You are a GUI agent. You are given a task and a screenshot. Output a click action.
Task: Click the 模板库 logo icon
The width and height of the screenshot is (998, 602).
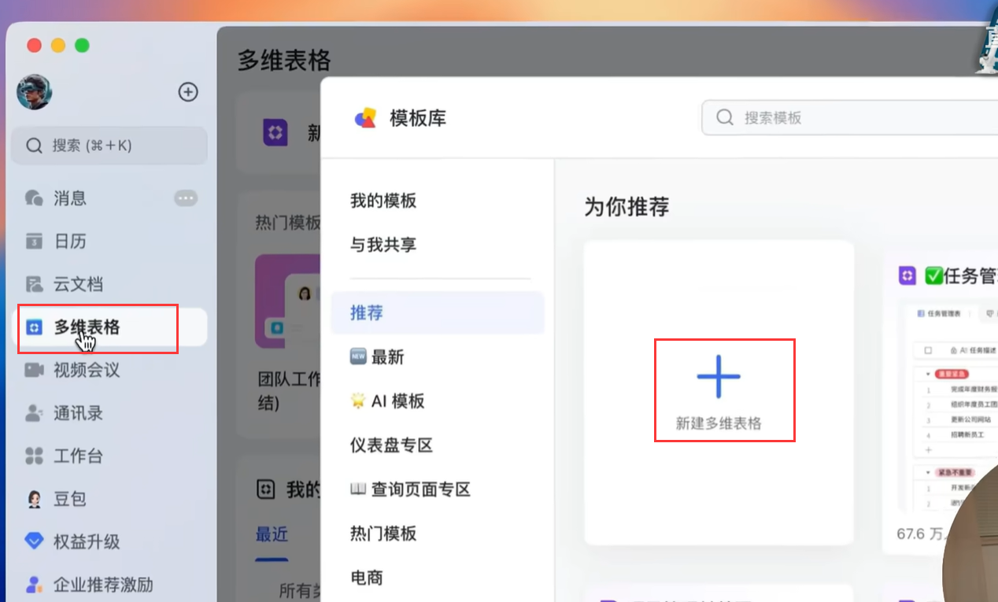(x=365, y=118)
